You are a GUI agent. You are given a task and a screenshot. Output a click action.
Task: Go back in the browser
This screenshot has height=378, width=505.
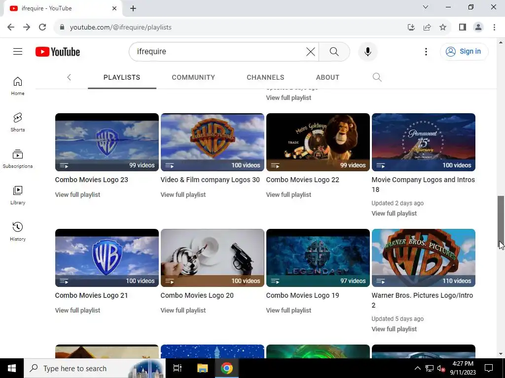(x=11, y=27)
